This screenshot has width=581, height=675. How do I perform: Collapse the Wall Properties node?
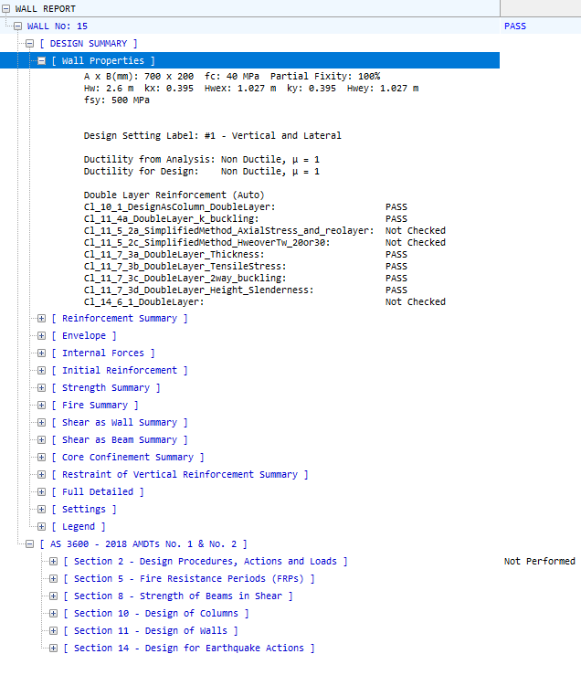pos(41,60)
